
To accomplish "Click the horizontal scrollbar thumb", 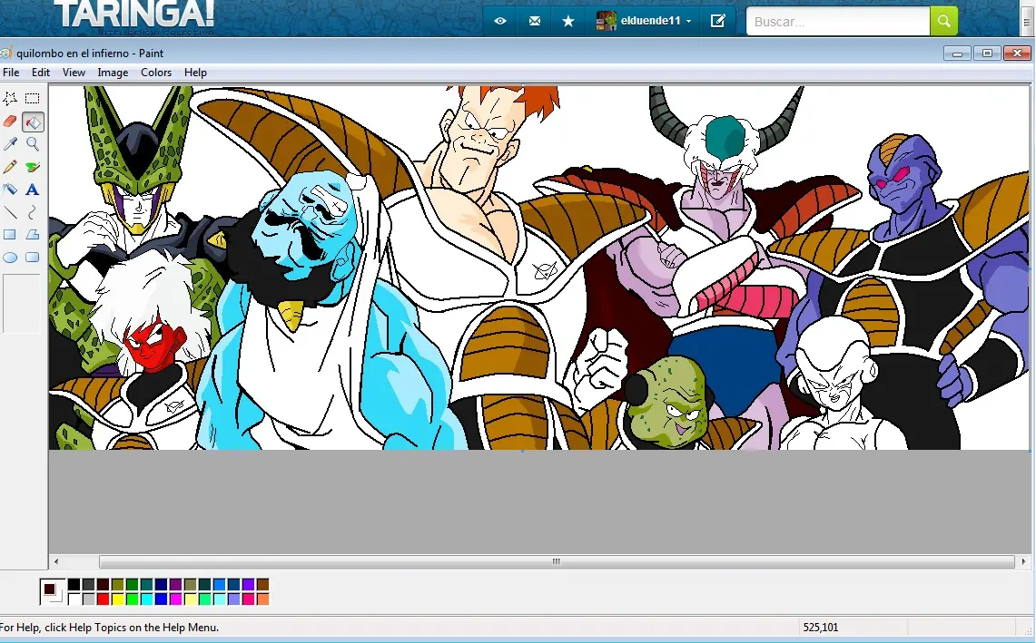I will (x=557, y=561).
